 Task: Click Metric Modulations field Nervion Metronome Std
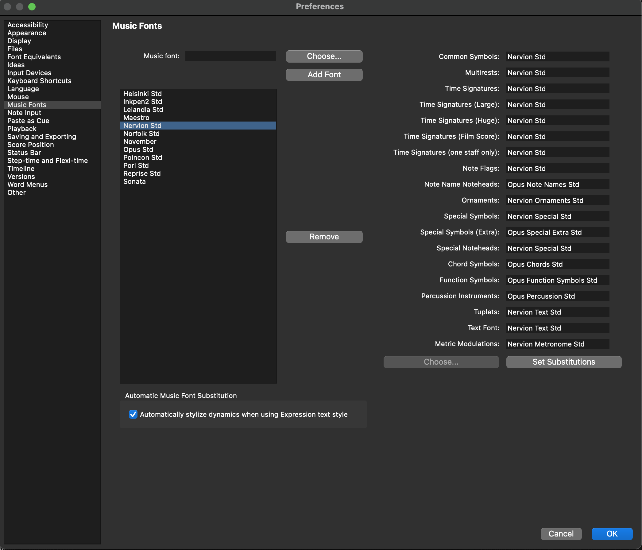click(558, 344)
